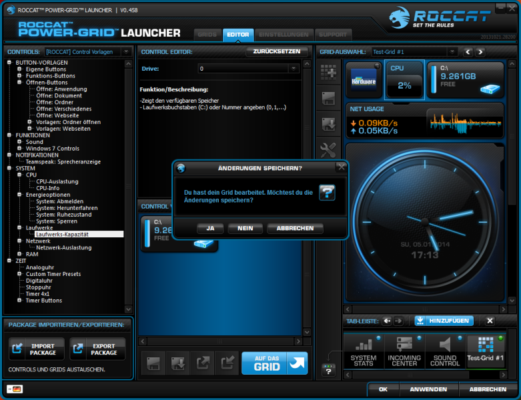Move tab right in Tab-Leiste

click(x=398, y=321)
